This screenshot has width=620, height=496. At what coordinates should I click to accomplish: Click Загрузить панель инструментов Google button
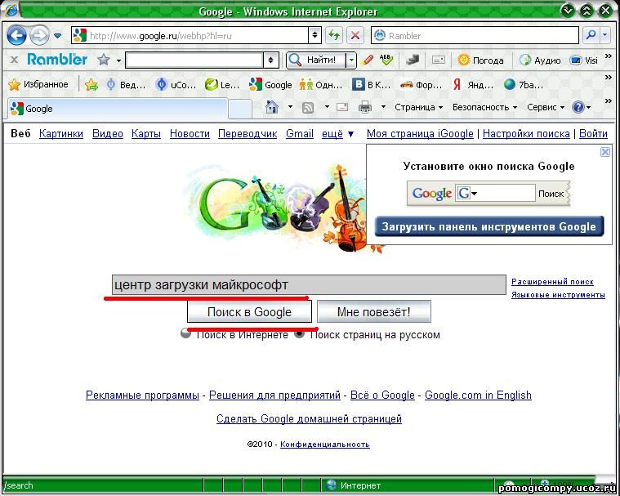coord(489,226)
